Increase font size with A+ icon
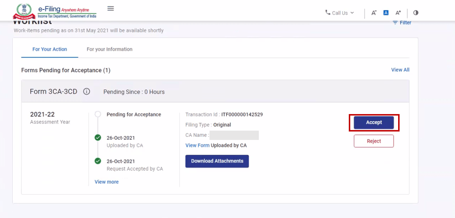The height and width of the screenshot is (218, 455). 398,13
